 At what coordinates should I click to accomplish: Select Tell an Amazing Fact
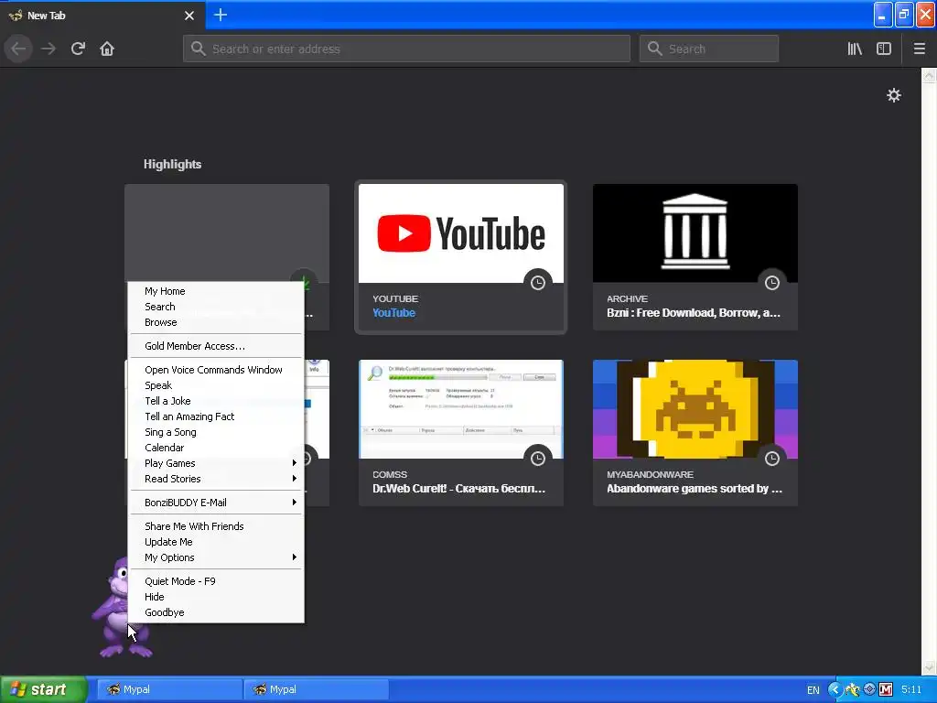click(x=216, y=416)
